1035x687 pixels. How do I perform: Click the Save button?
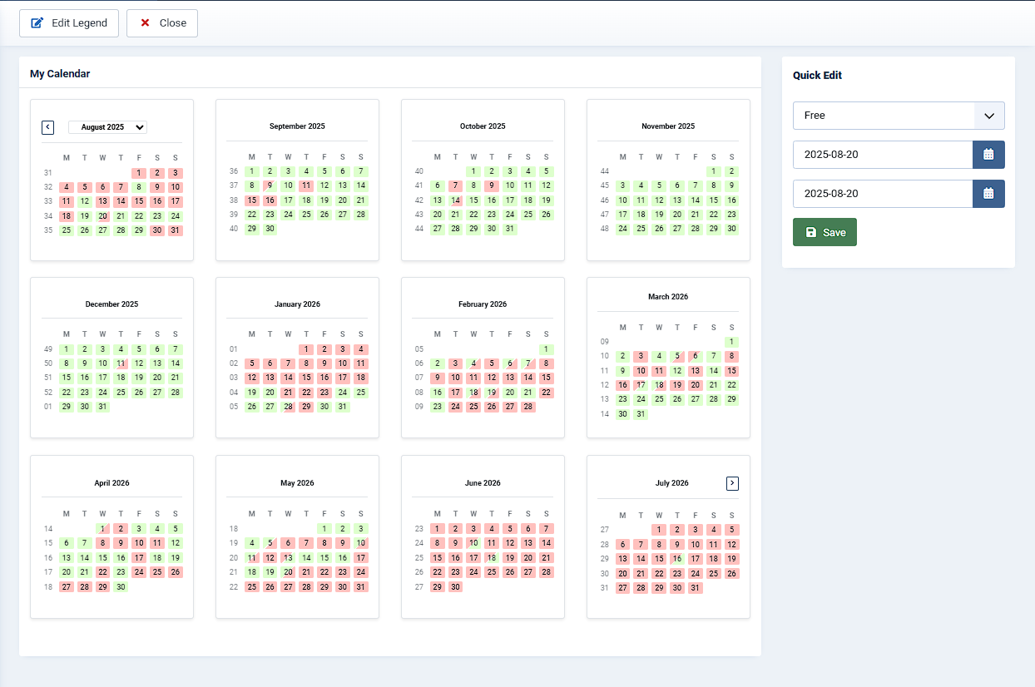click(x=825, y=233)
